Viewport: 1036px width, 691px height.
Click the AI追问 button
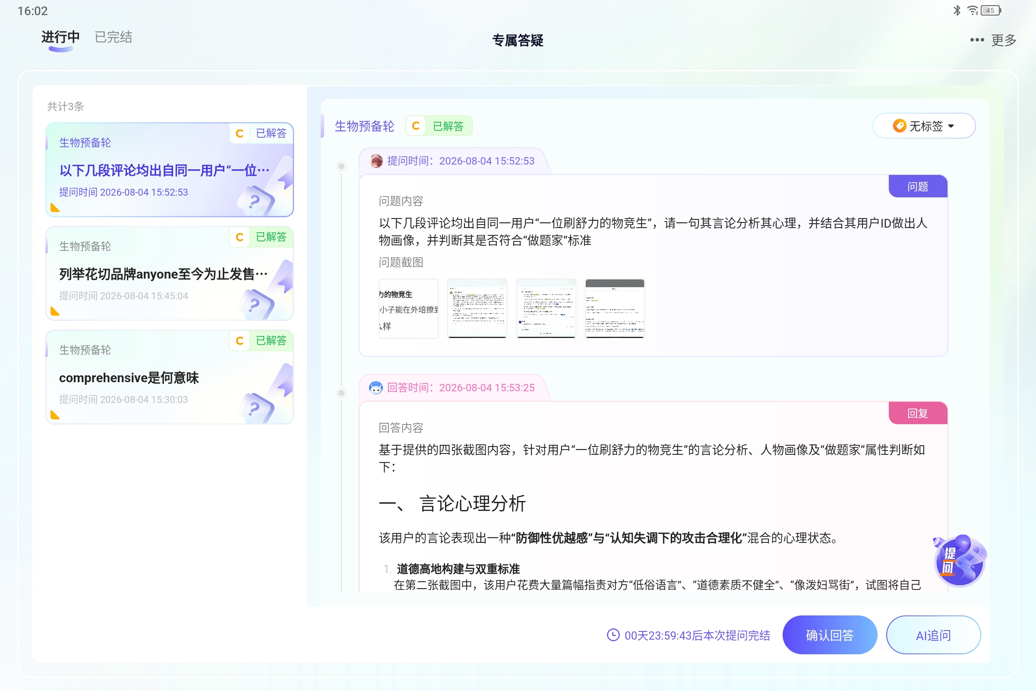(x=933, y=634)
